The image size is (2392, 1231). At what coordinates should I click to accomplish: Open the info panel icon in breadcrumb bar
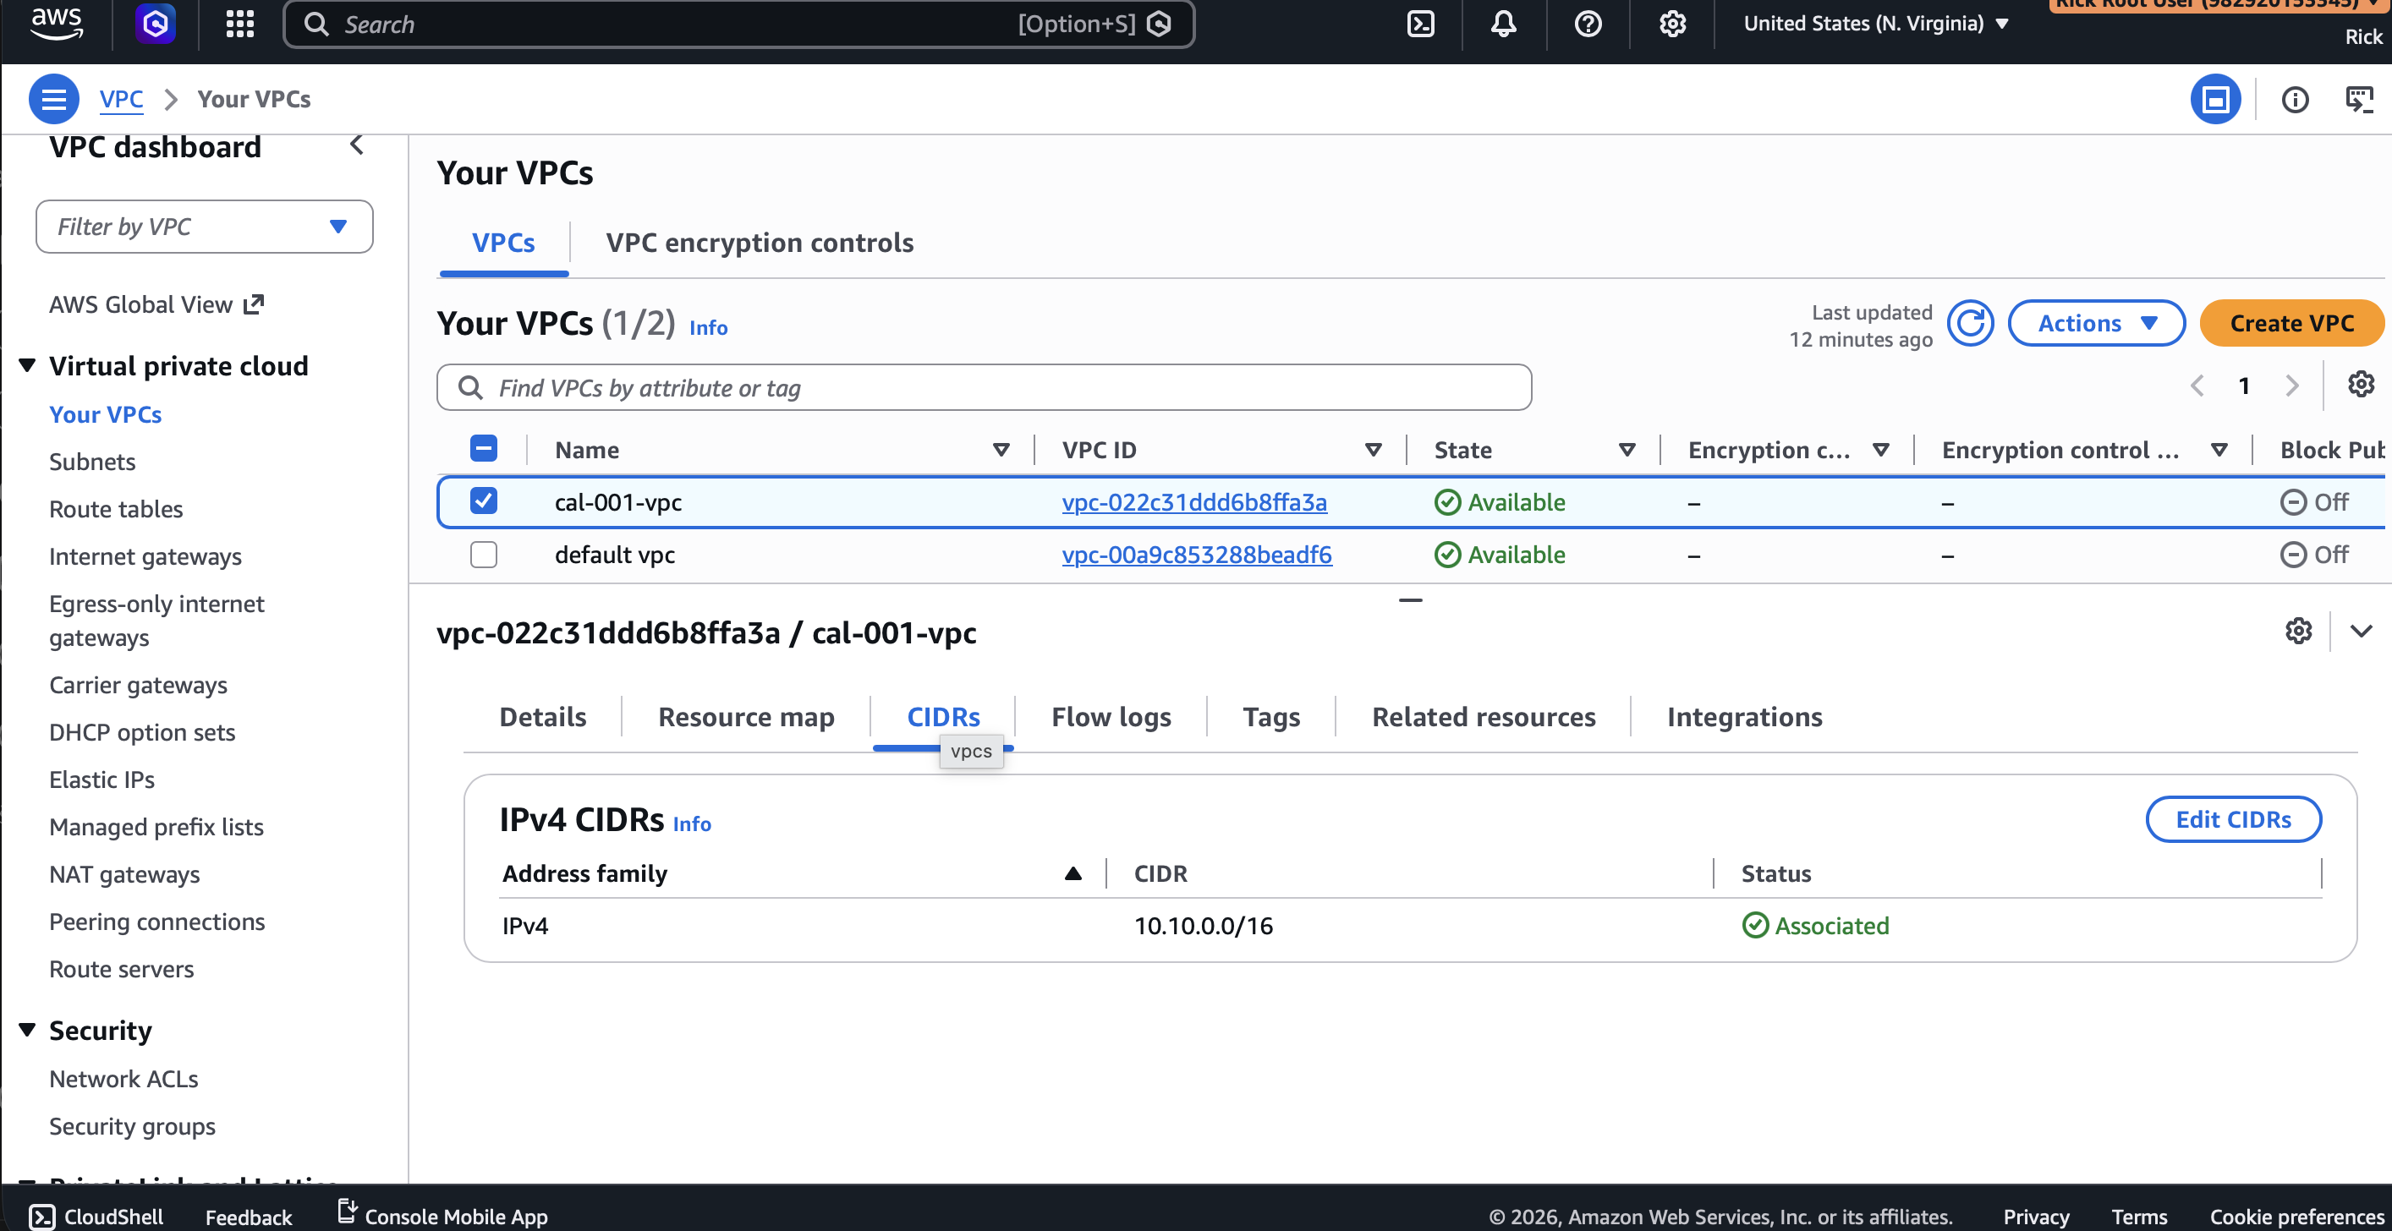2295,99
